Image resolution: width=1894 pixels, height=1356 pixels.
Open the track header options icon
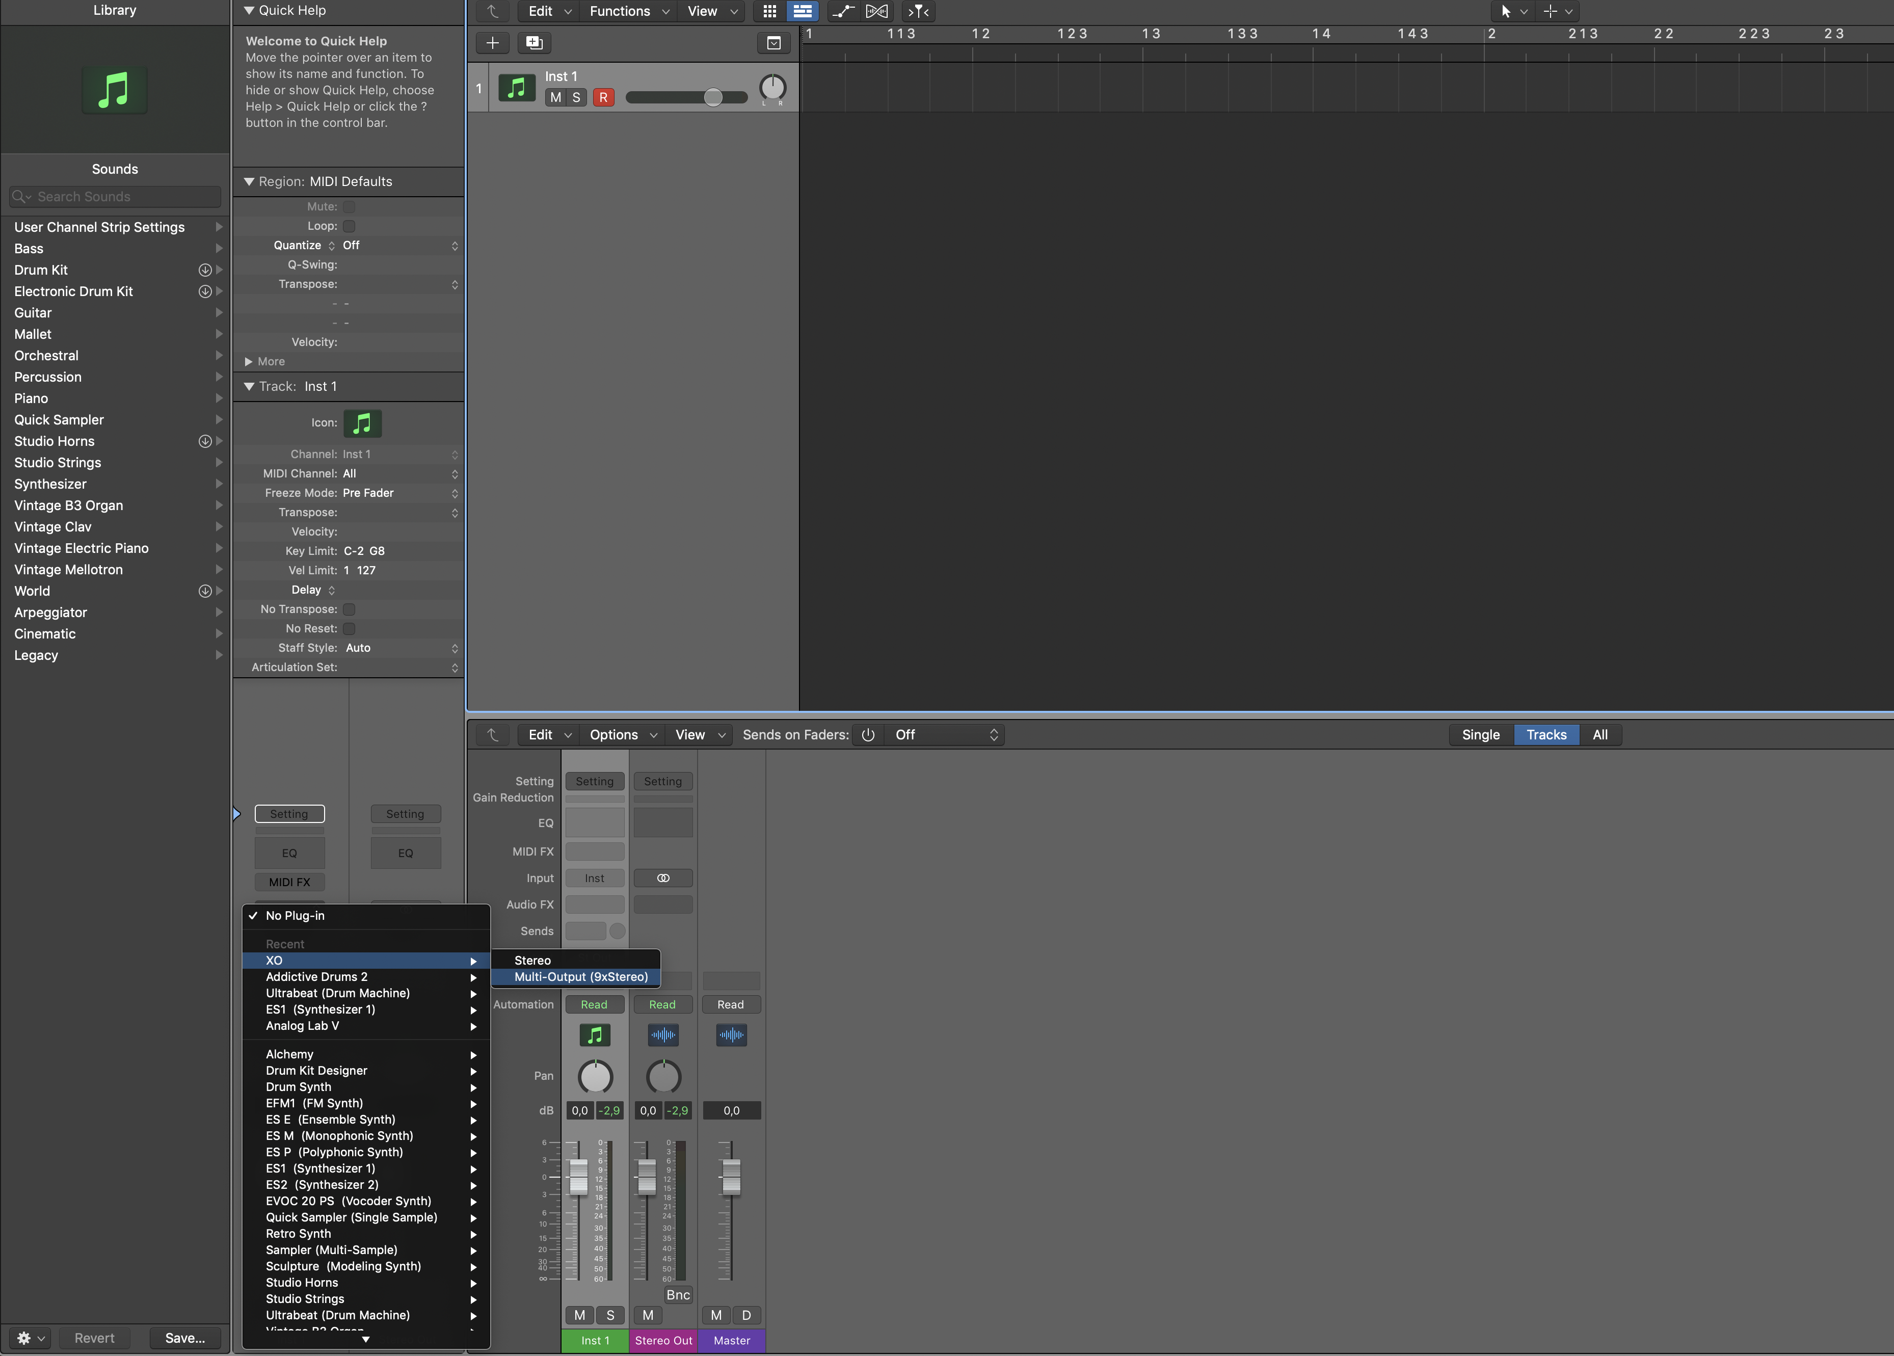point(774,43)
